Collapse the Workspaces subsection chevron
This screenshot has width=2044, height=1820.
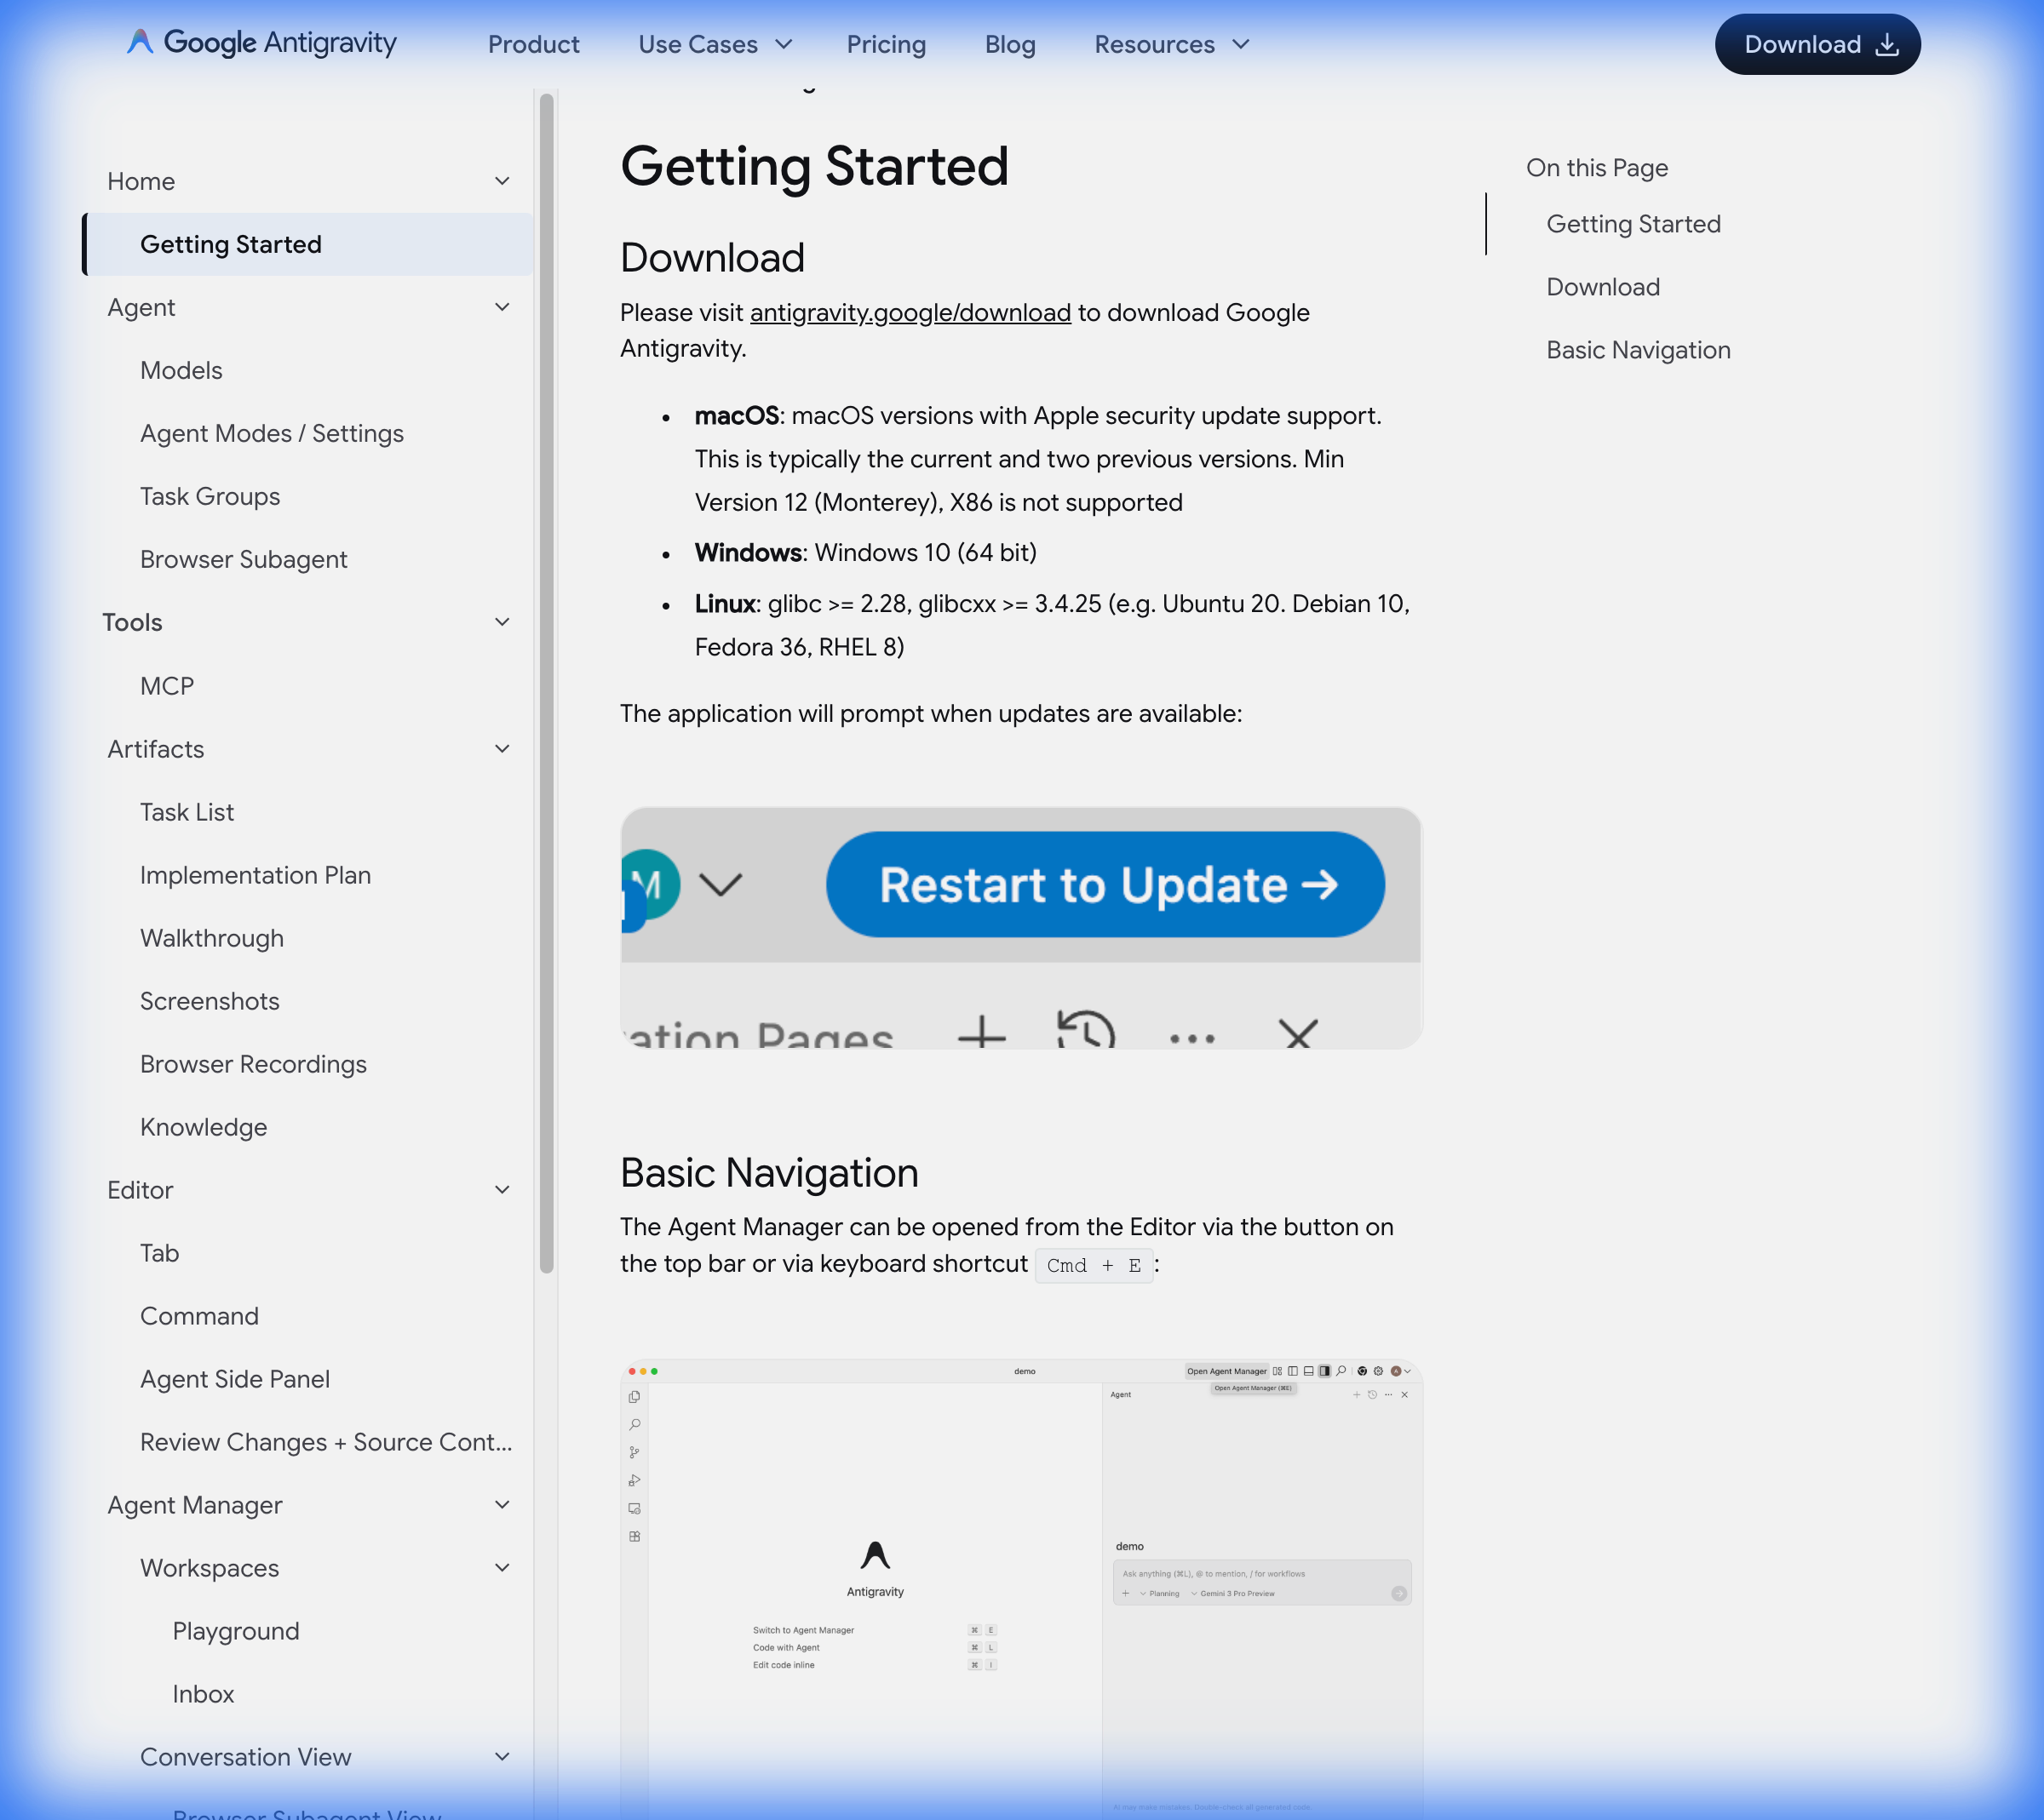(502, 1568)
